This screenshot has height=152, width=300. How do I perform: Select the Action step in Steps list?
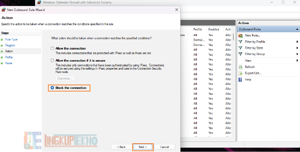(x=9, y=51)
